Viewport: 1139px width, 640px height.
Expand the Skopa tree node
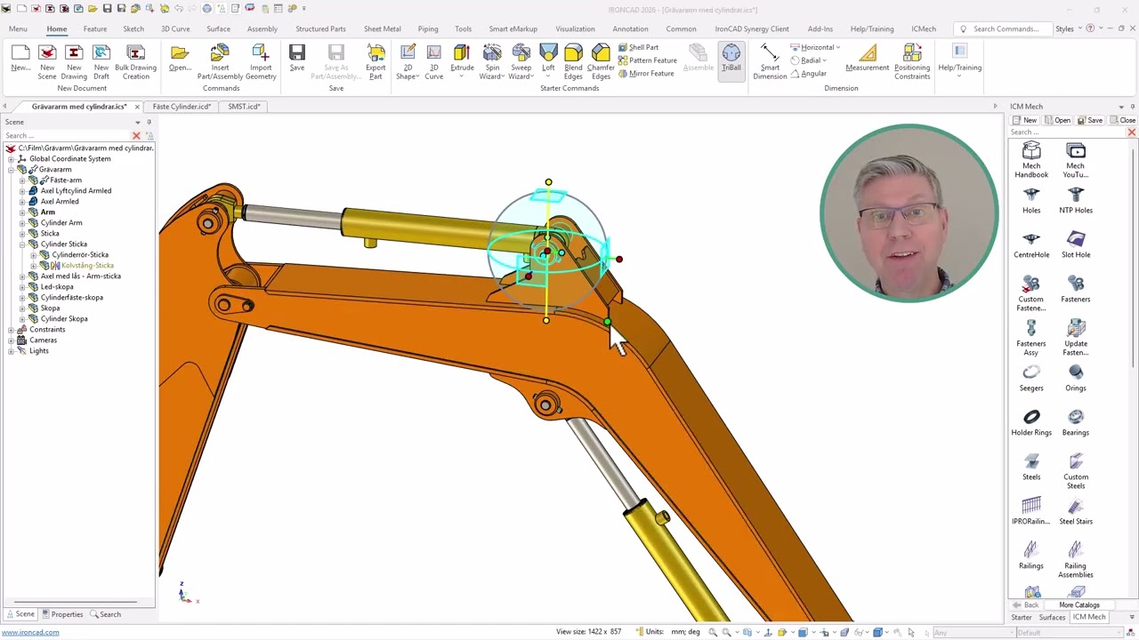point(22,308)
